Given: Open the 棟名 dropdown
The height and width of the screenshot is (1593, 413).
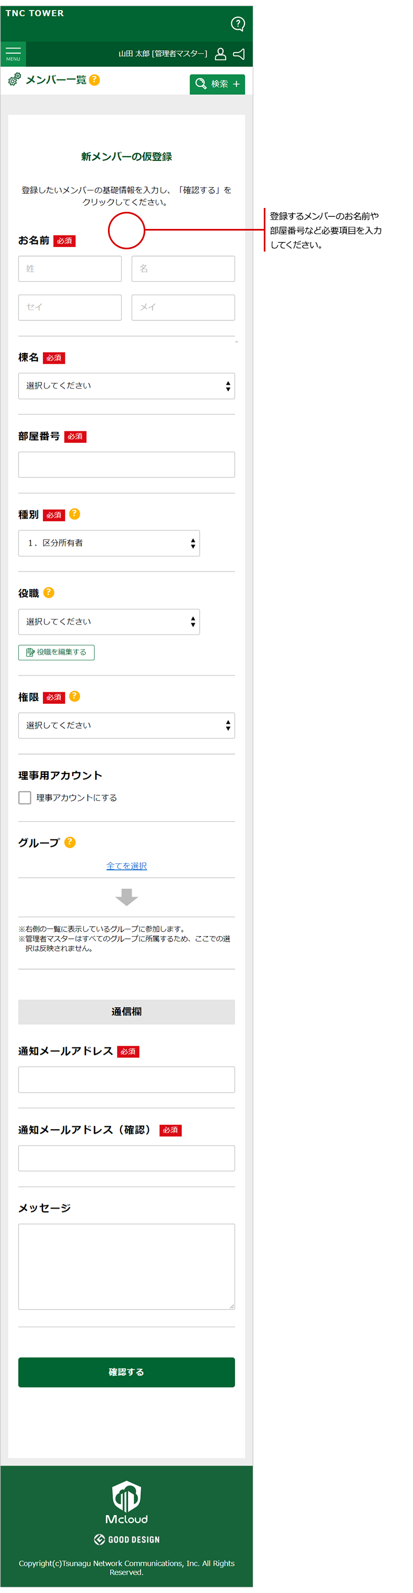Looking at the screenshot, I should coord(126,385).
